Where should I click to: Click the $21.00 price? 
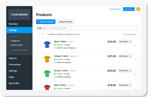[x=112, y=56]
